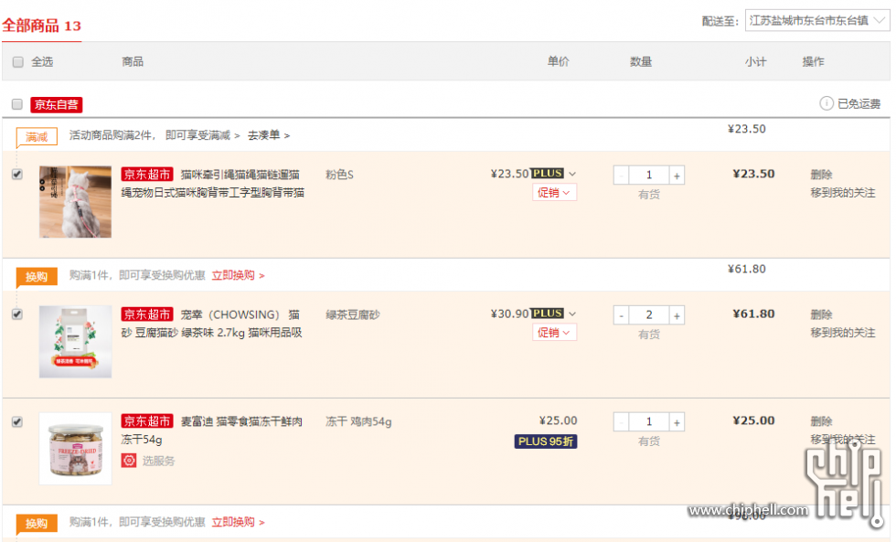Click the 粉色S variant text
Screen dimensions: 896x542
click(339, 175)
